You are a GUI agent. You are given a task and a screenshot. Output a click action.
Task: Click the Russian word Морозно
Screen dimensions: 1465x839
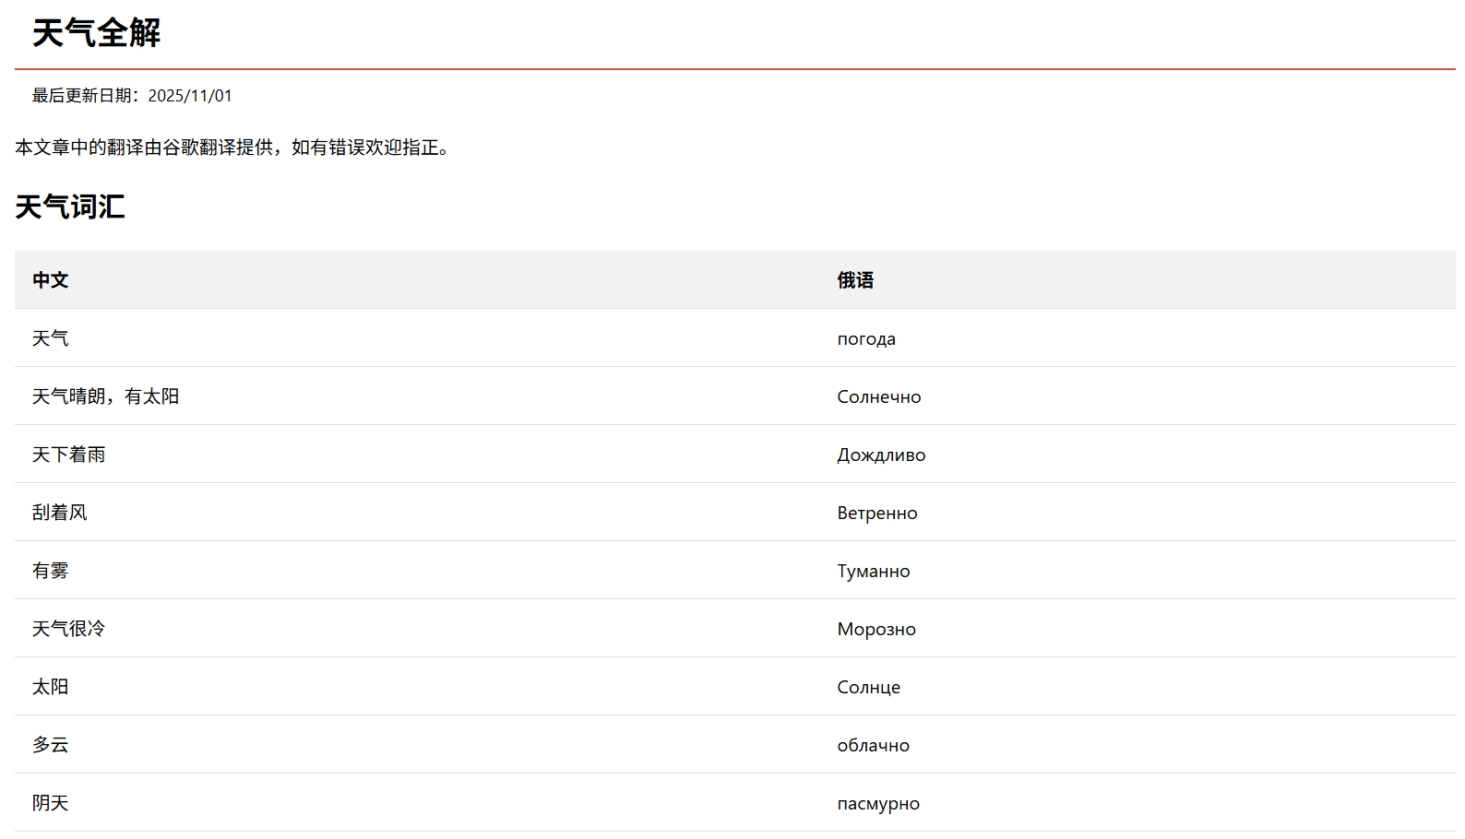(x=875, y=629)
